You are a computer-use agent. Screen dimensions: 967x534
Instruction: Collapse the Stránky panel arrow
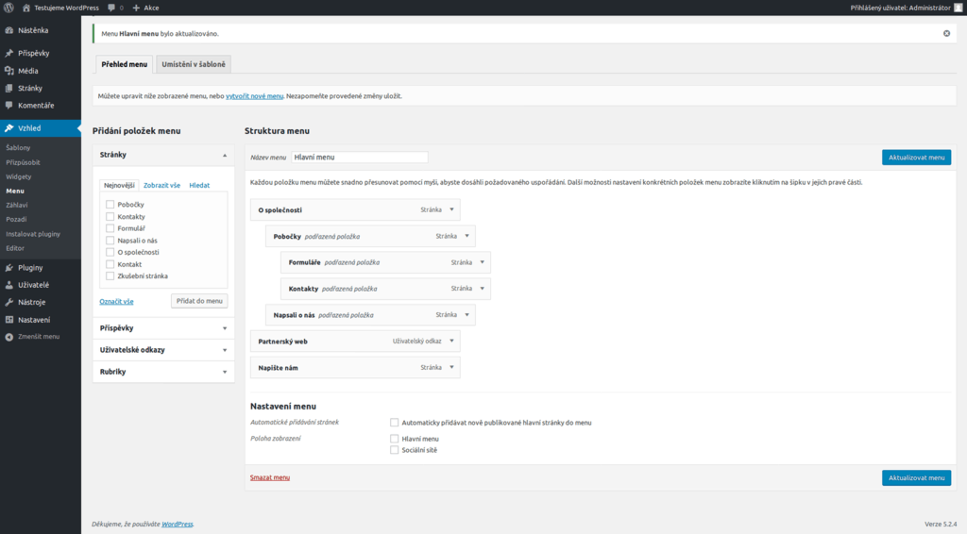pyautogui.click(x=225, y=156)
